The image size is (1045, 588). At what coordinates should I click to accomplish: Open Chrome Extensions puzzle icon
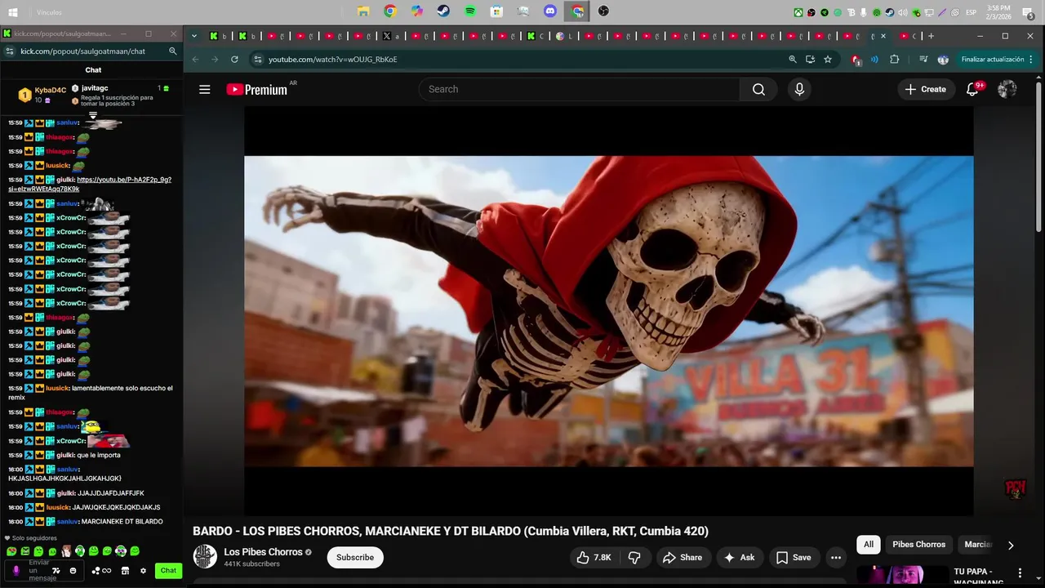point(895,60)
